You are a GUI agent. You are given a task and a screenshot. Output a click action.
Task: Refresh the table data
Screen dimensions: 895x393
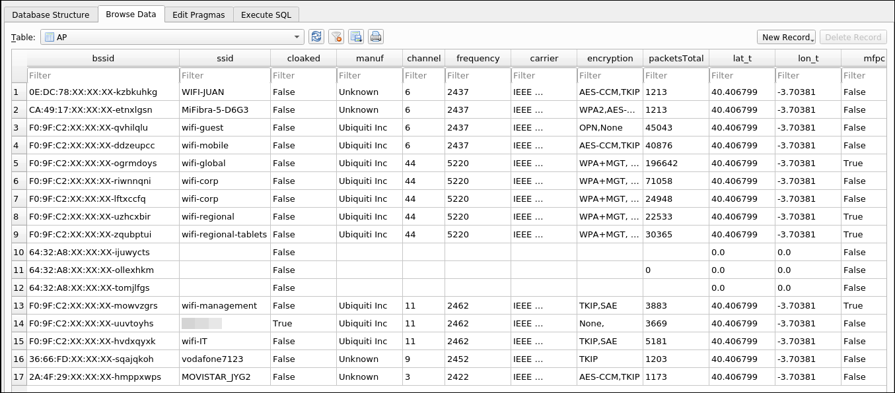[x=316, y=37]
